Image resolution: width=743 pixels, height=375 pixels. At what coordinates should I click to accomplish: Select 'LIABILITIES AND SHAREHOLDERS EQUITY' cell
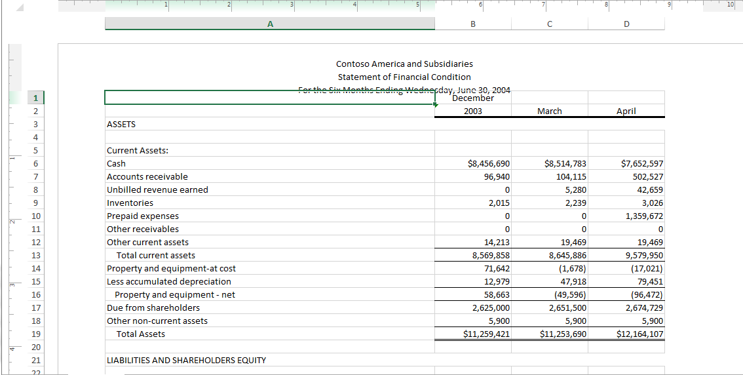270,361
